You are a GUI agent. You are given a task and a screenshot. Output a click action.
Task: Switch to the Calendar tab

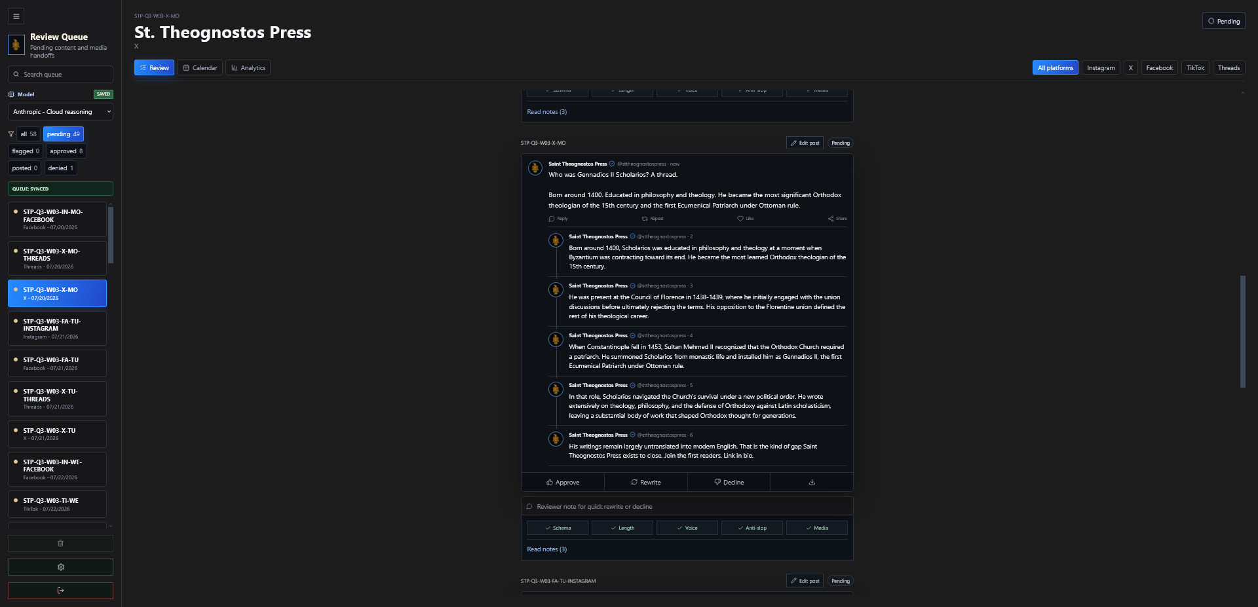pyautogui.click(x=200, y=68)
